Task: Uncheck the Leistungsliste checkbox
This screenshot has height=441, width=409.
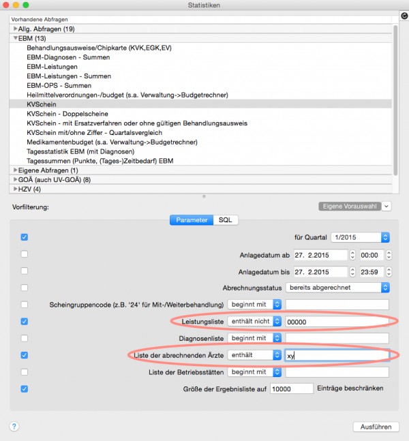Action: pyautogui.click(x=25, y=322)
